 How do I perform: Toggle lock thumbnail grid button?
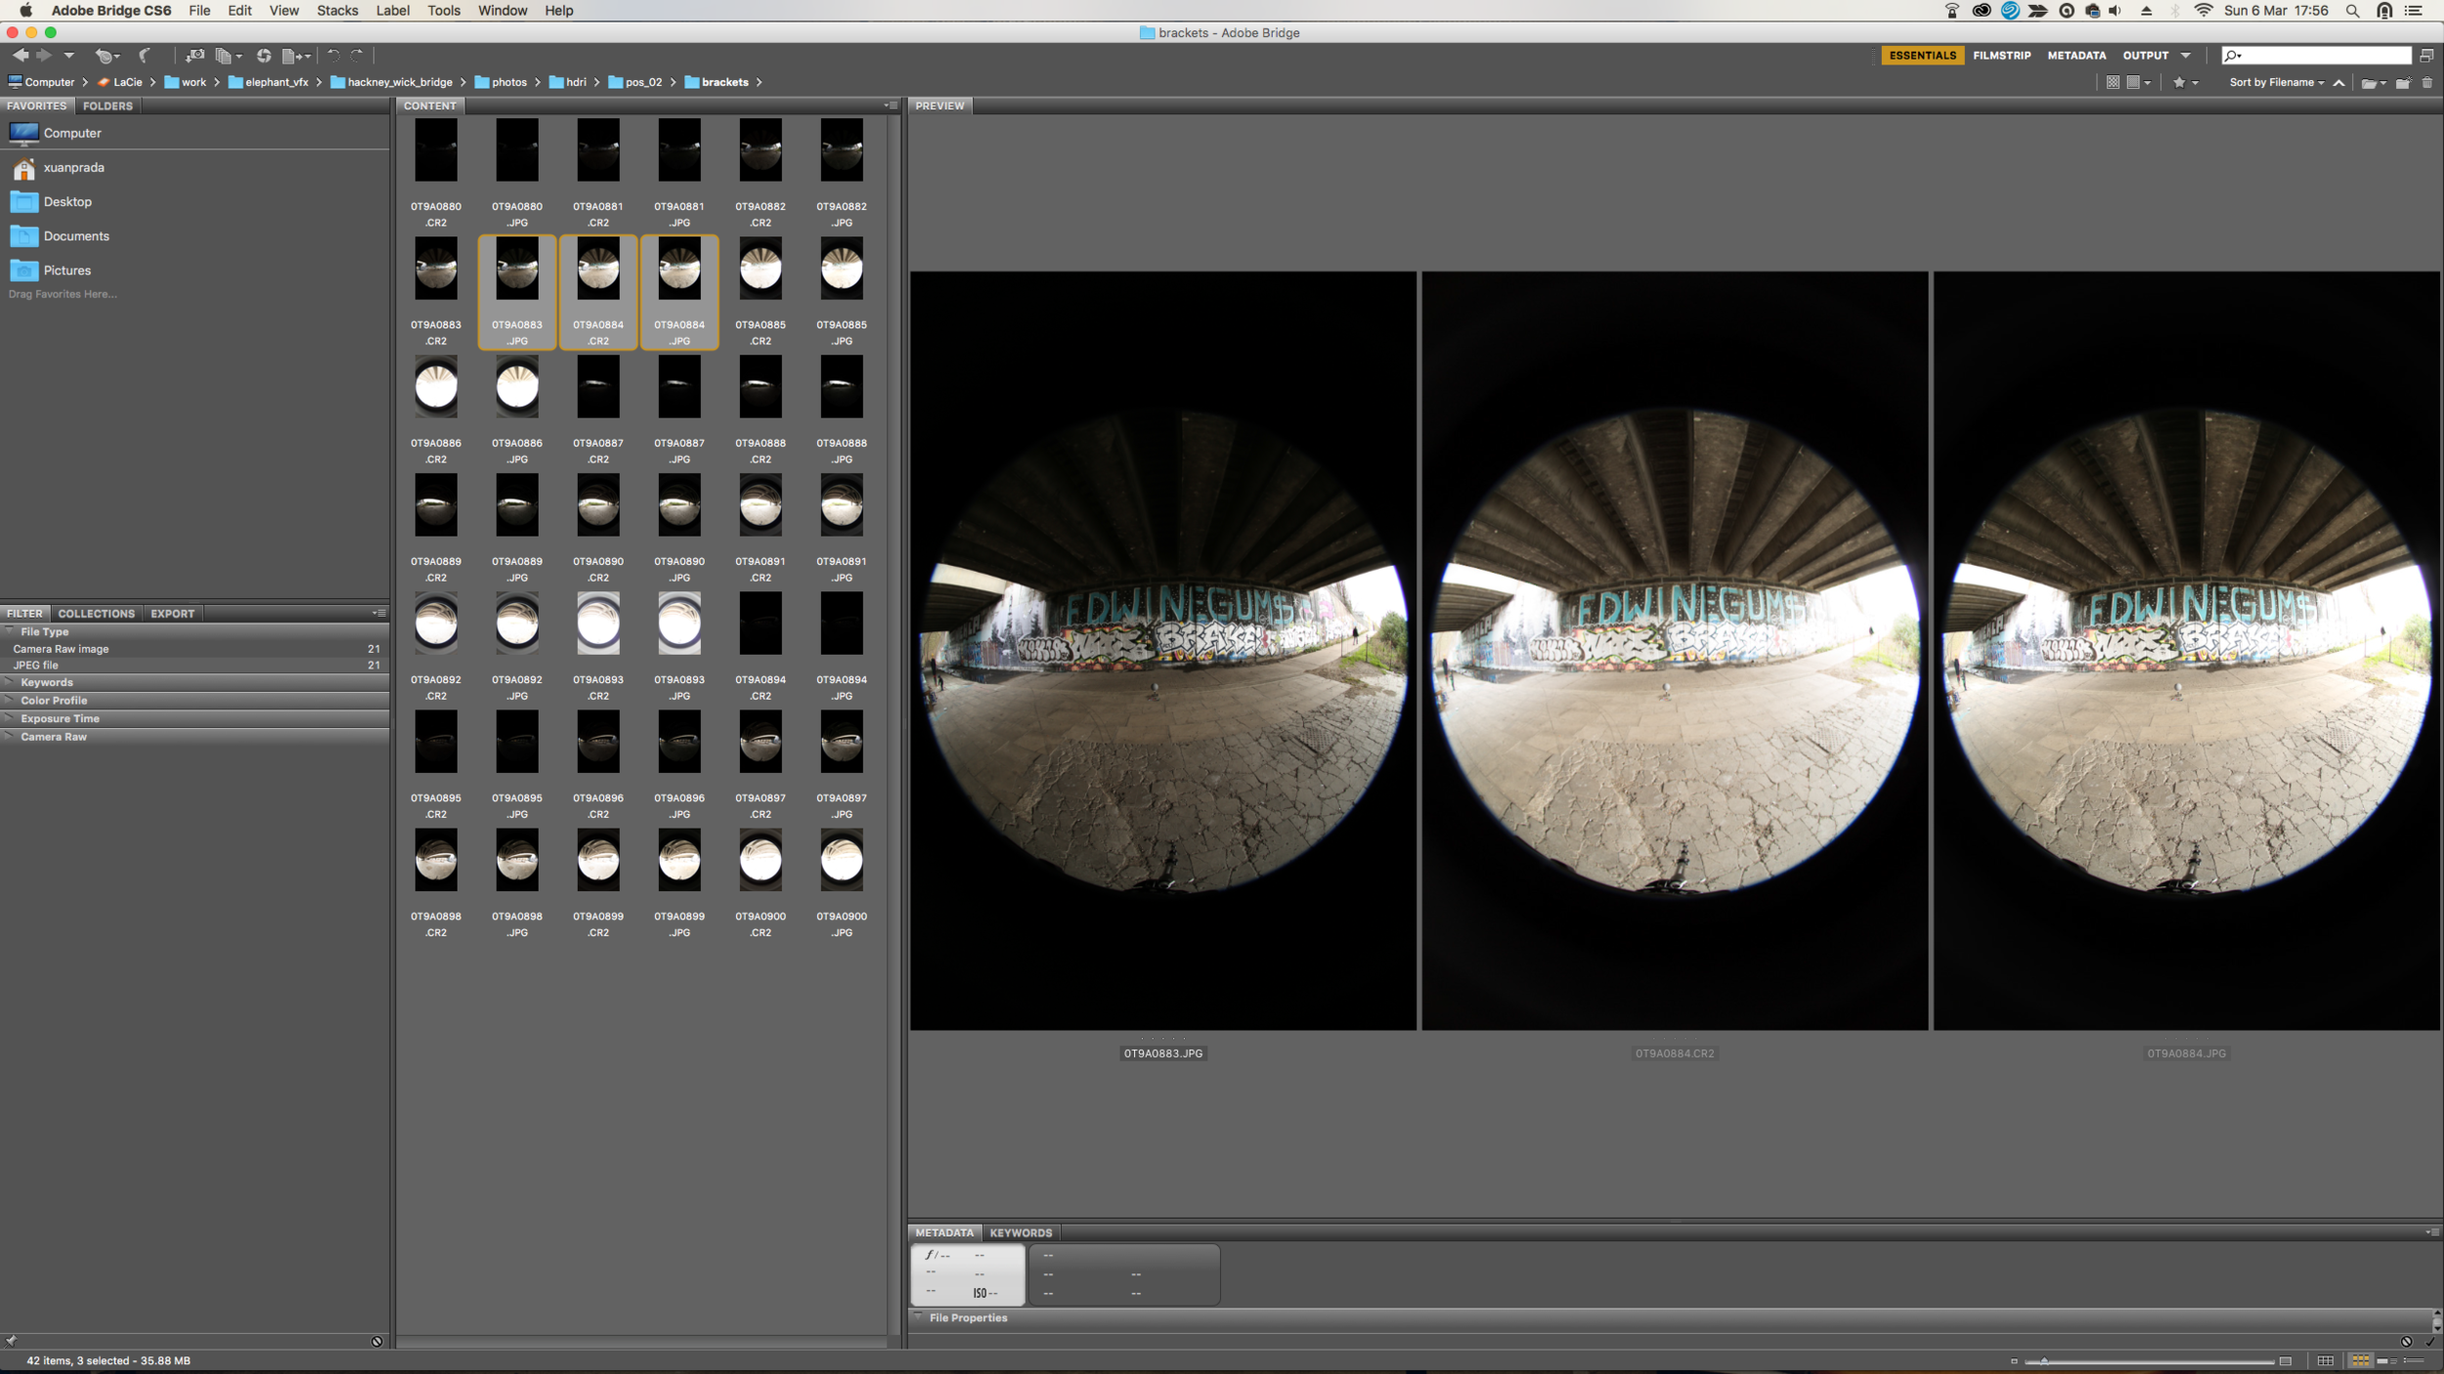2325,1360
